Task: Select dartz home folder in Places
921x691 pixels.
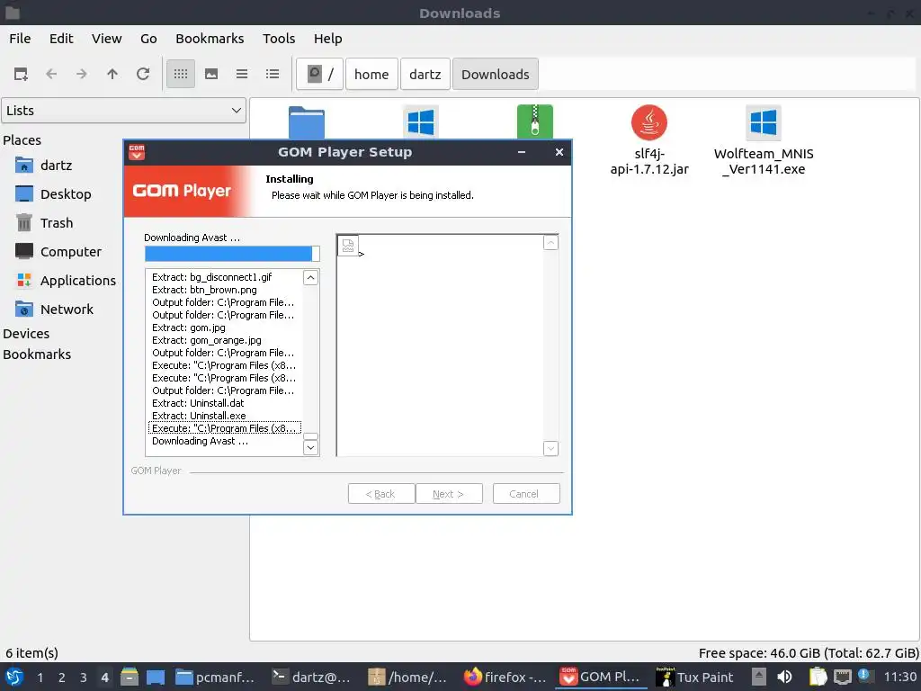Action: [x=58, y=166]
